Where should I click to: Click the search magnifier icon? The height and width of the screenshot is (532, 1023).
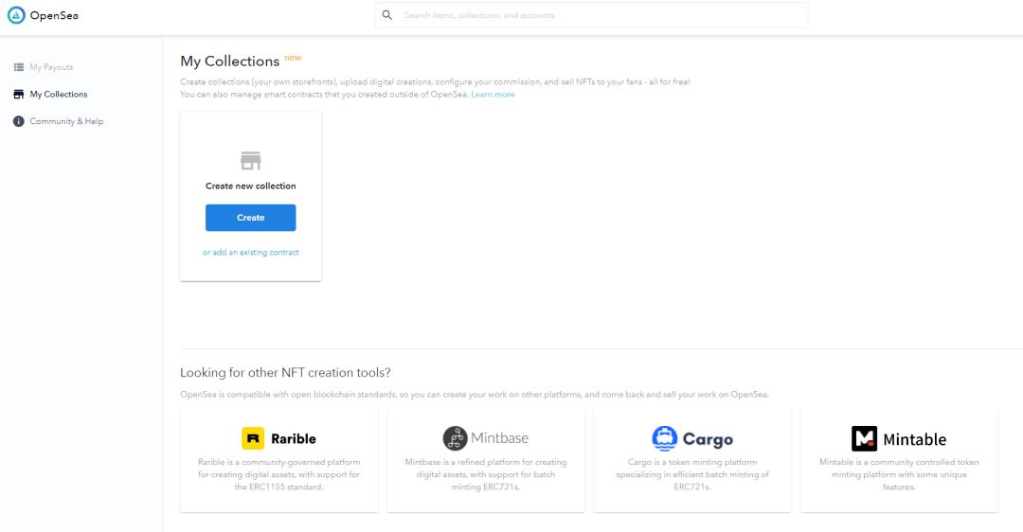[387, 15]
